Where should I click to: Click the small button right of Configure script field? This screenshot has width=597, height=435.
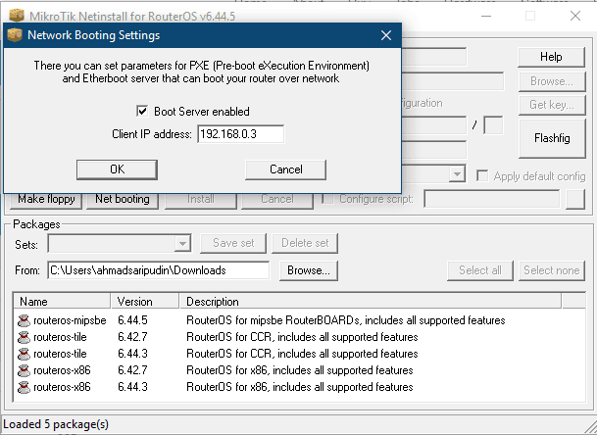pyautogui.click(x=574, y=199)
